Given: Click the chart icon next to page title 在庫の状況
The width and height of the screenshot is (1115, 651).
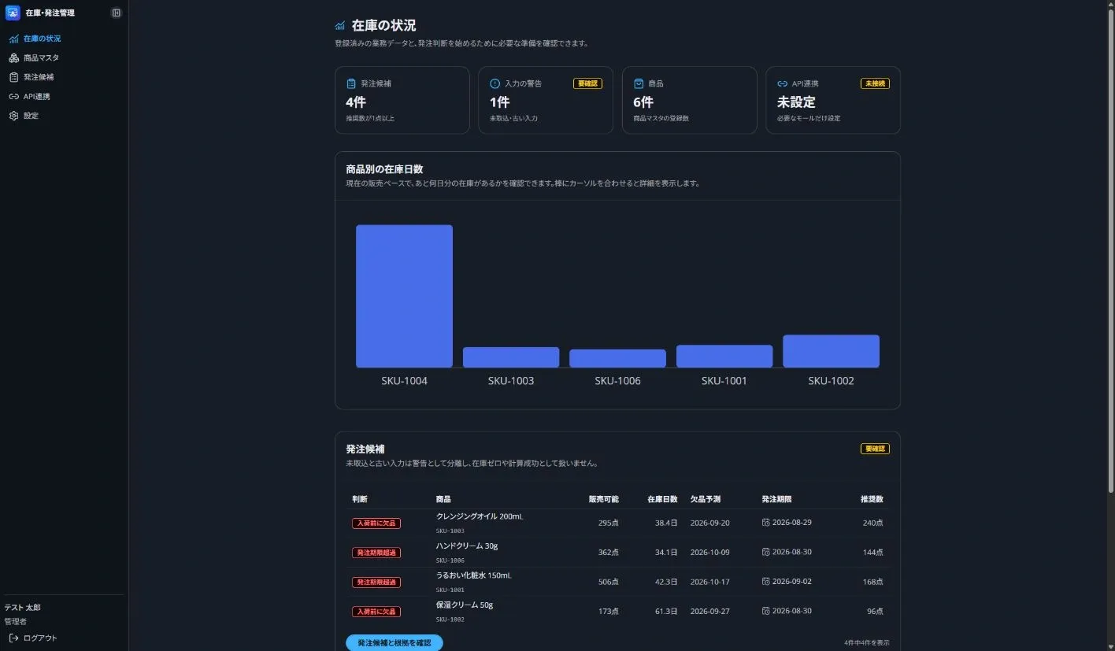Looking at the screenshot, I should (340, 26).
